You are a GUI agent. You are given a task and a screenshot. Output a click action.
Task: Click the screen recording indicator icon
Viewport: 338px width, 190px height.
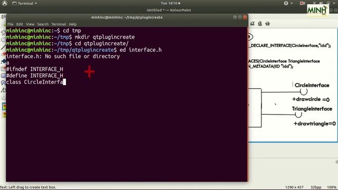[x=302, y=3]
